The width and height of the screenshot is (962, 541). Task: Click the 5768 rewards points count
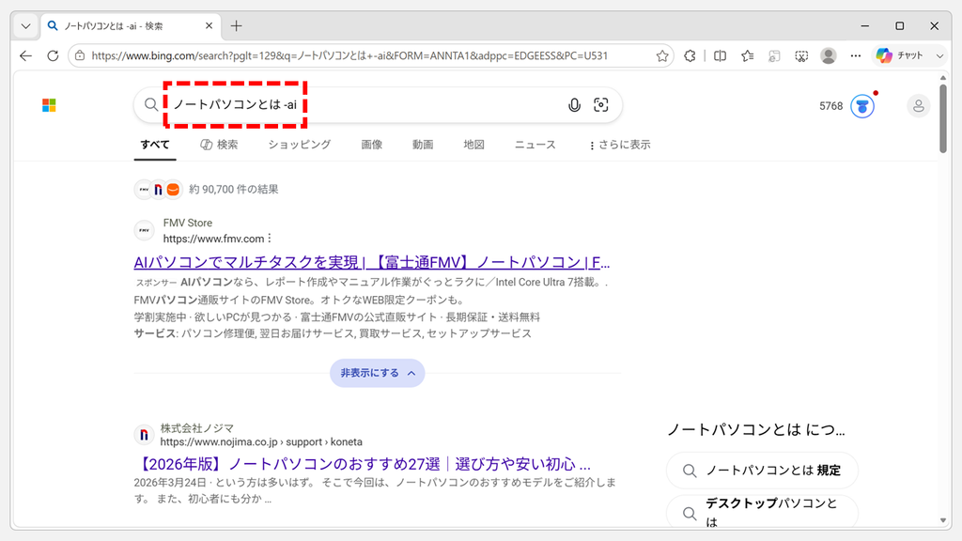pyautogui.click(x=831, y=106)
